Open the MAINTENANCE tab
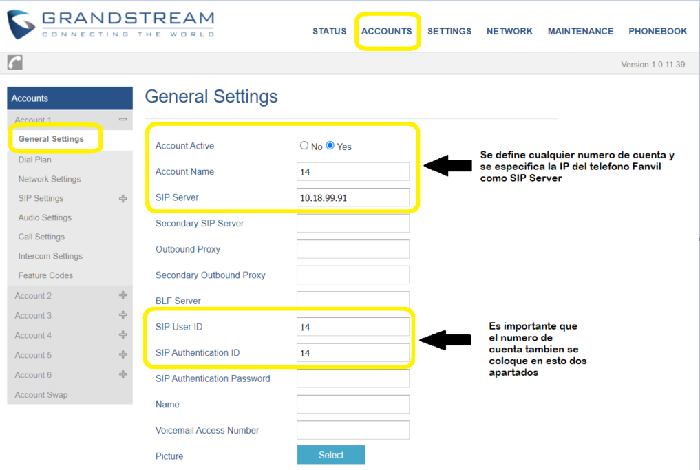Image resolution: width=700 pixels, height=470 pixels. point(580,31)
